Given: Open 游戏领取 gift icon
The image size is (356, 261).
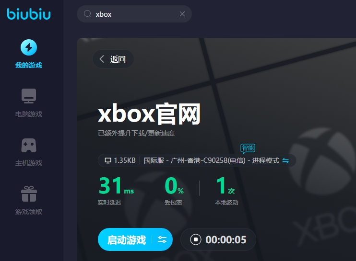Looking at the screenshot, I should tap(29, 193).
